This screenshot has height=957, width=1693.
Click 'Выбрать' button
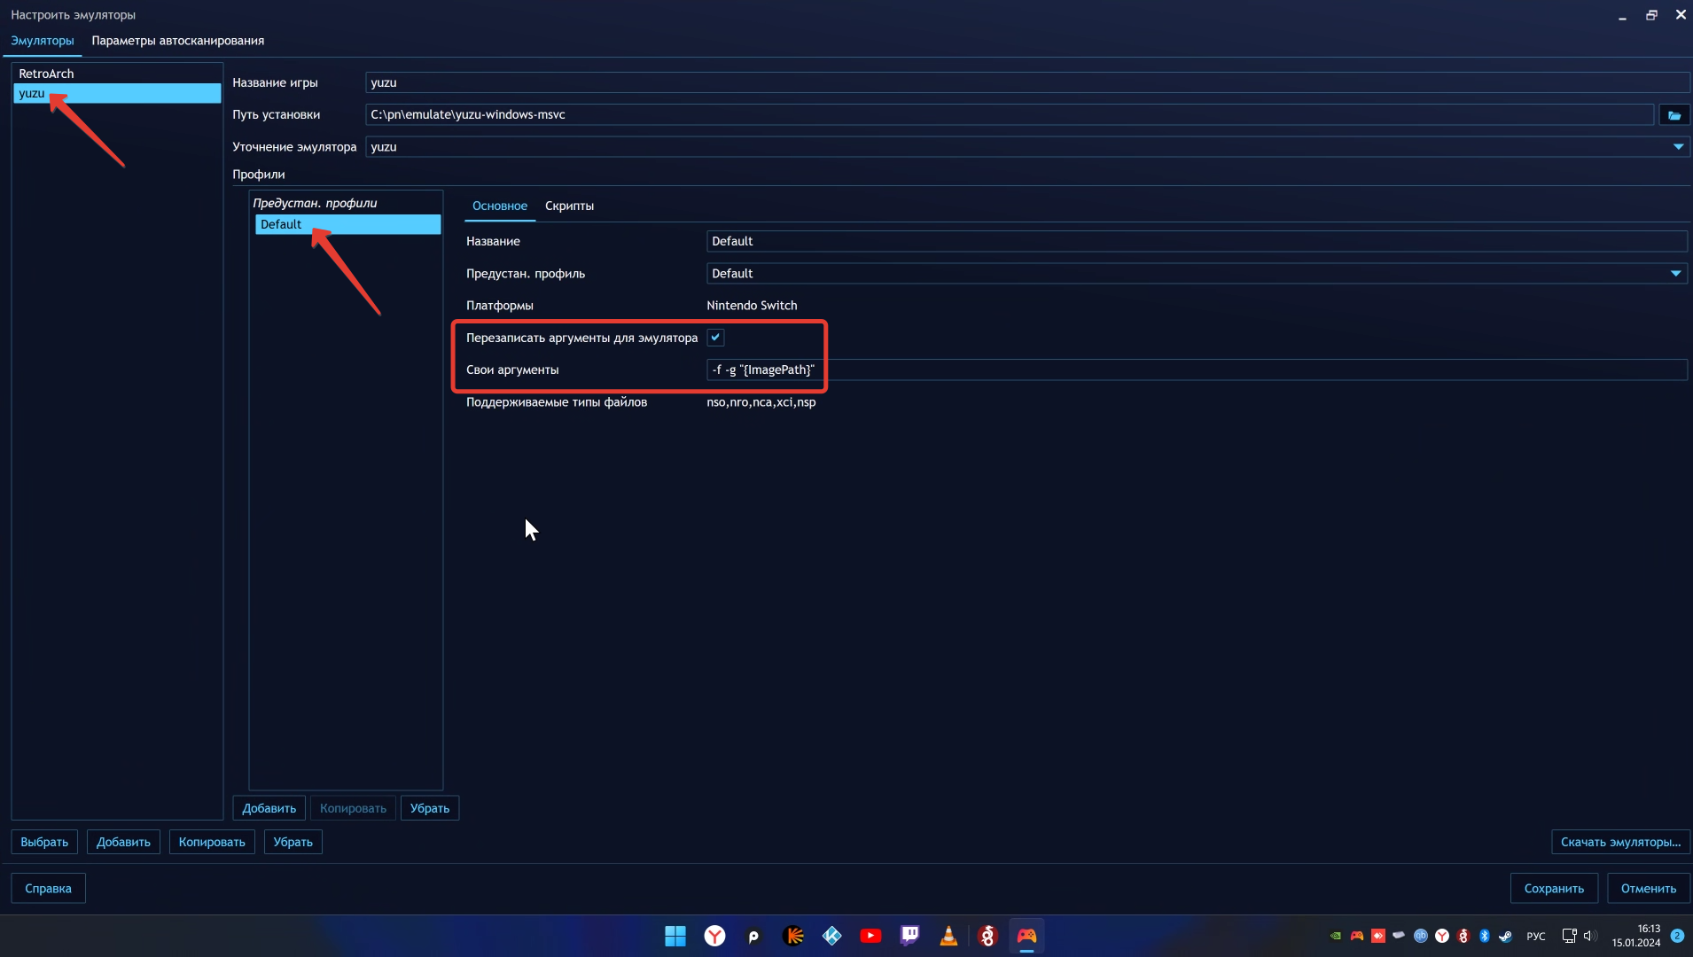click(44, 842)
